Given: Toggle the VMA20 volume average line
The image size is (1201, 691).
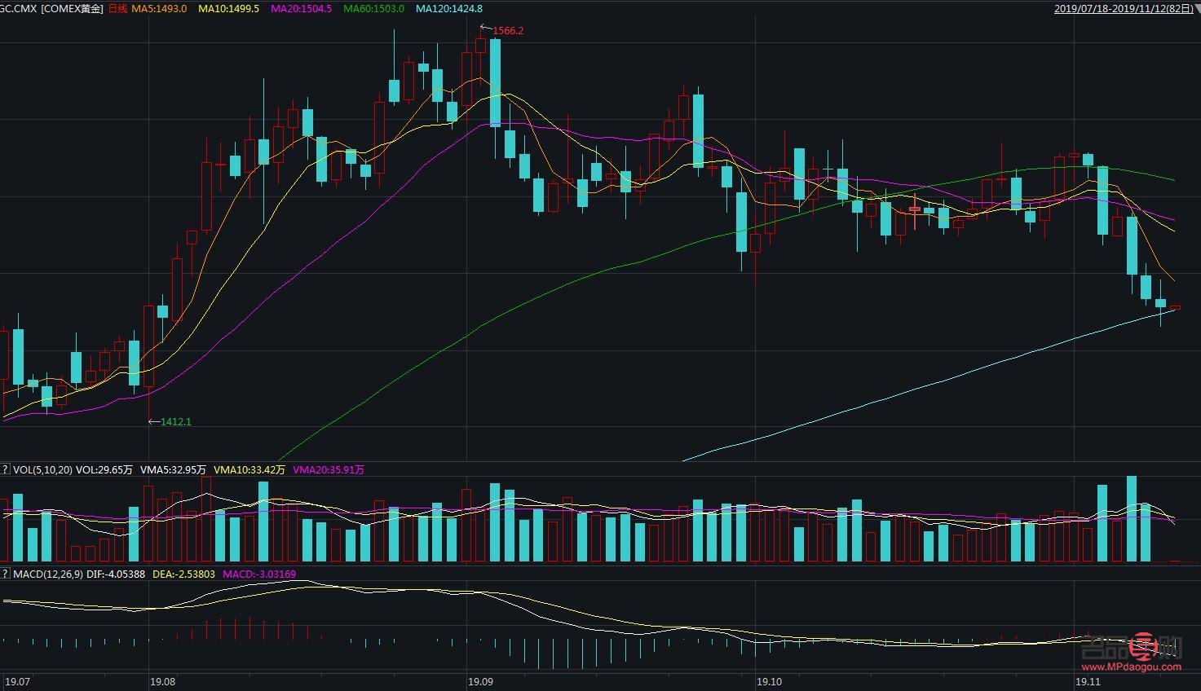Looking at the screenshot, I should pyautogui.click(x=328, y=469).
